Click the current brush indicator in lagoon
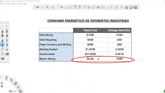The height and width of the screenshot is (93, 165). click(2, 83)
